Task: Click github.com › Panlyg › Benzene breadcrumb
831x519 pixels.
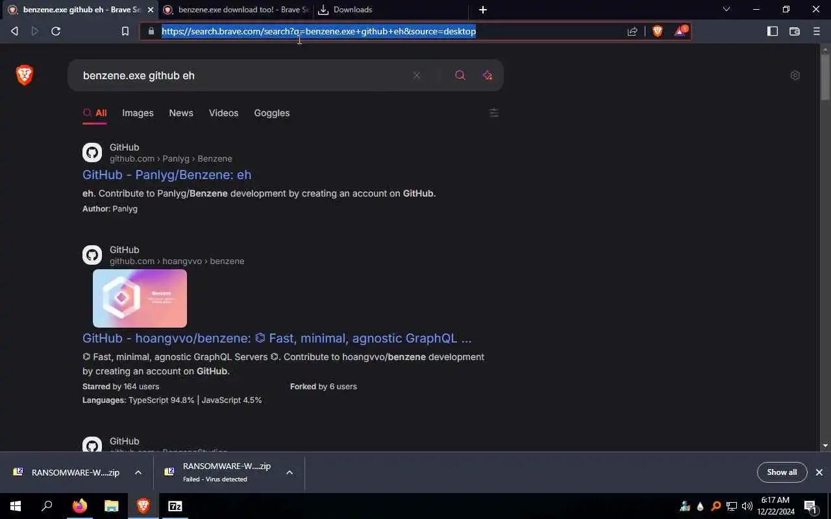Action: click(x=171, y=158)
